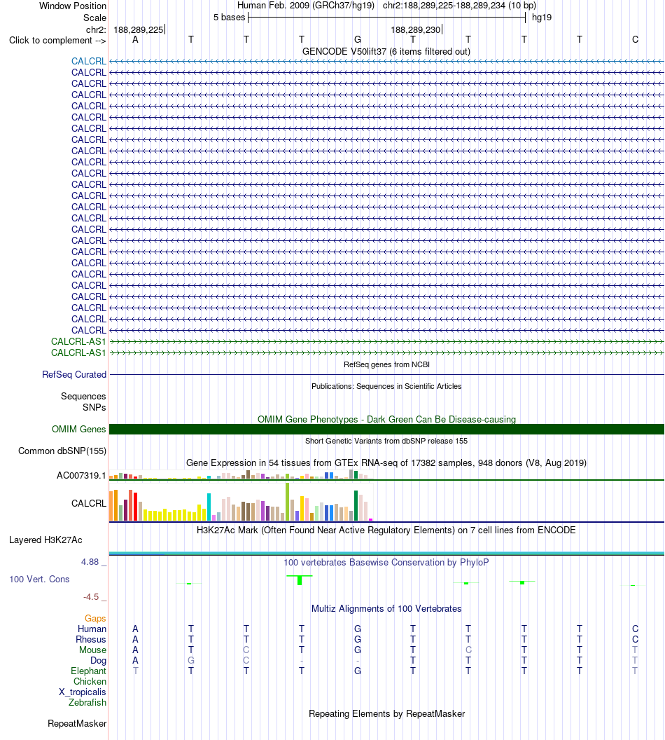The height and width of the screenshot is (740, 665).
Task: Click position marker 188,289,225
Action: [x=139, y=29]
